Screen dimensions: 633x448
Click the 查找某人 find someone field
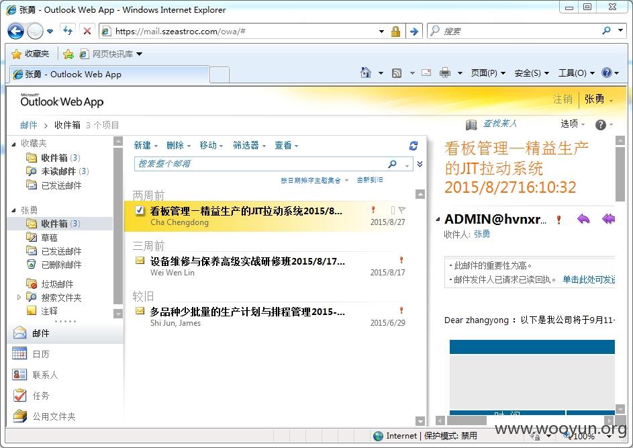(x=499, y=124)
